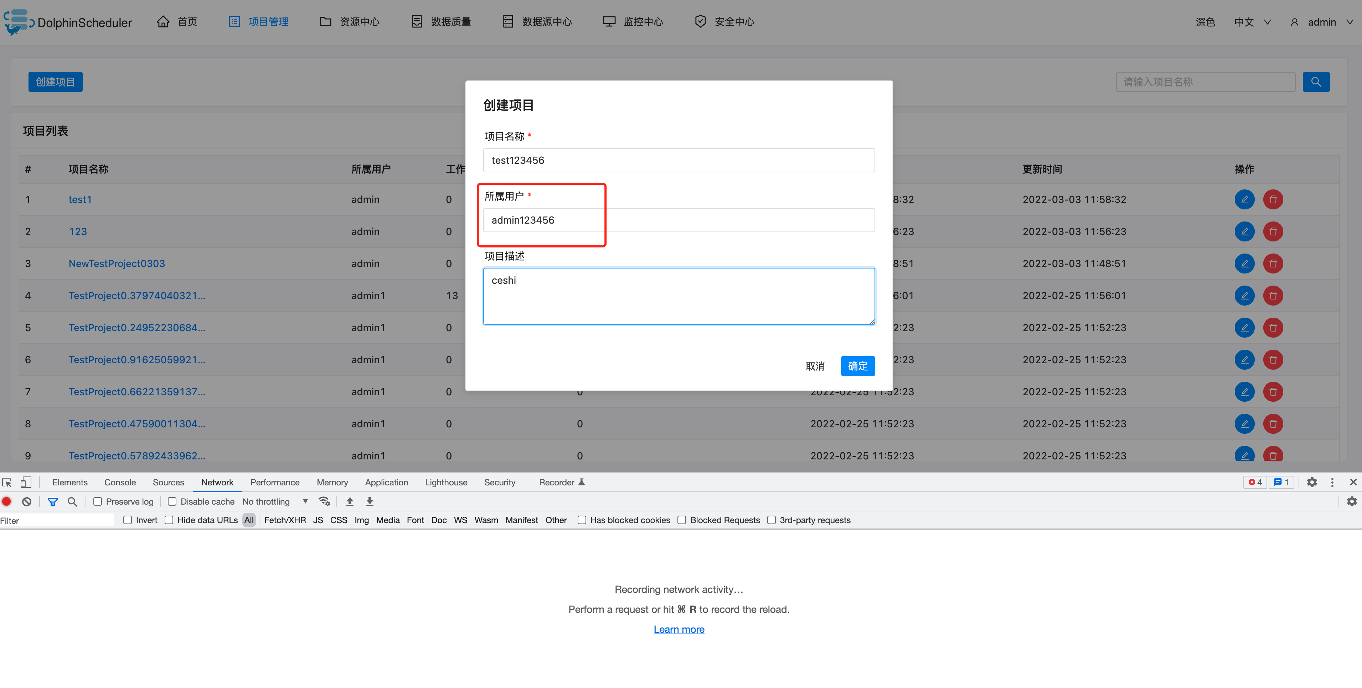This screenshot has height=688, width=1362.
Task: Confirm with the 确定 button
Action: (858, 366)
